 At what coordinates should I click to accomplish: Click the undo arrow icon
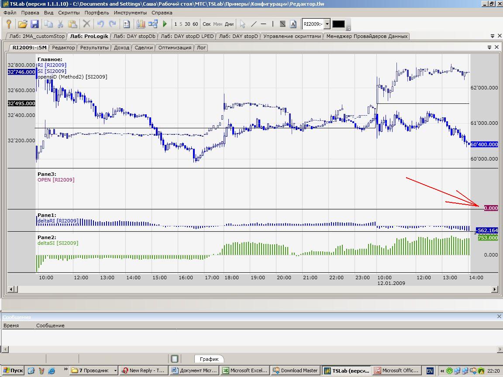[100, 24]
